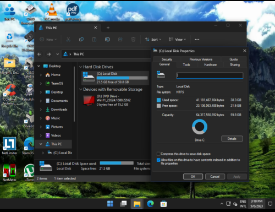Open Microsoft Store from the taskbar
This screenshot has height=212, width=275.
[x=163, y=204]
